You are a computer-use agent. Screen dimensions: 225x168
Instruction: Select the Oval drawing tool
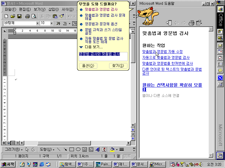pos(78,150)
